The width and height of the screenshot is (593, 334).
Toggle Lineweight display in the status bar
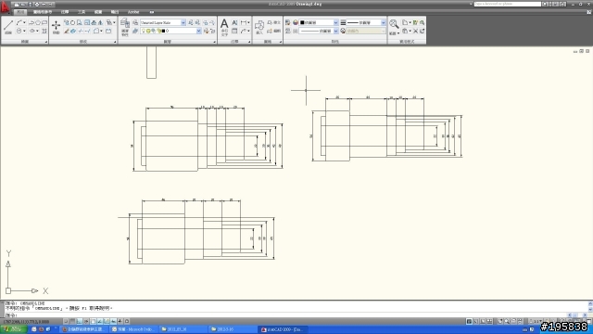[x=120, y=321]
